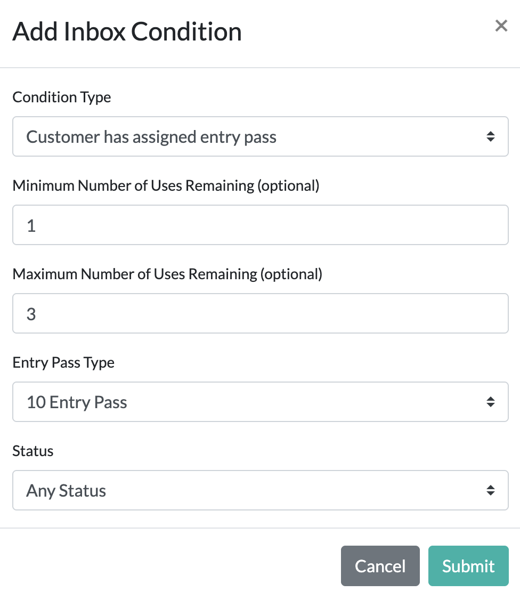The image size is (520, 600).
Task: Click the 'Any Status' selected value
Action: tap(66, 491)
